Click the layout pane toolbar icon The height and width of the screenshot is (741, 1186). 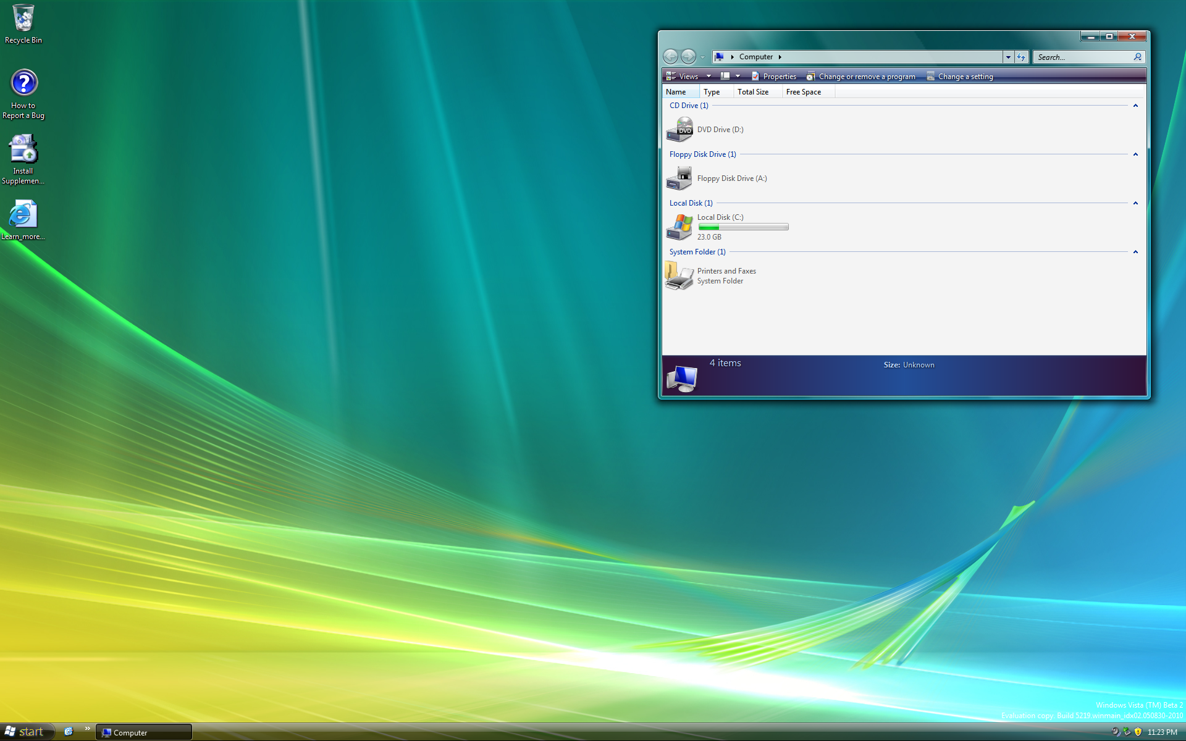click(725, 77)
